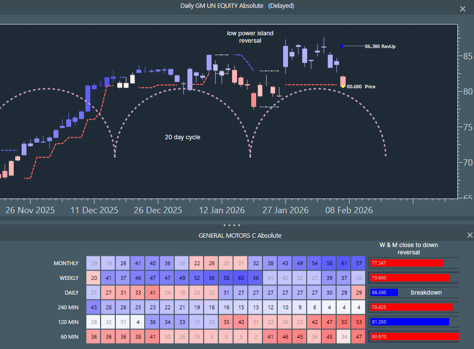This screenshot has width=474, height=349.
Task: Click the Weekly cell showing 60
Action: click(241, 278)
